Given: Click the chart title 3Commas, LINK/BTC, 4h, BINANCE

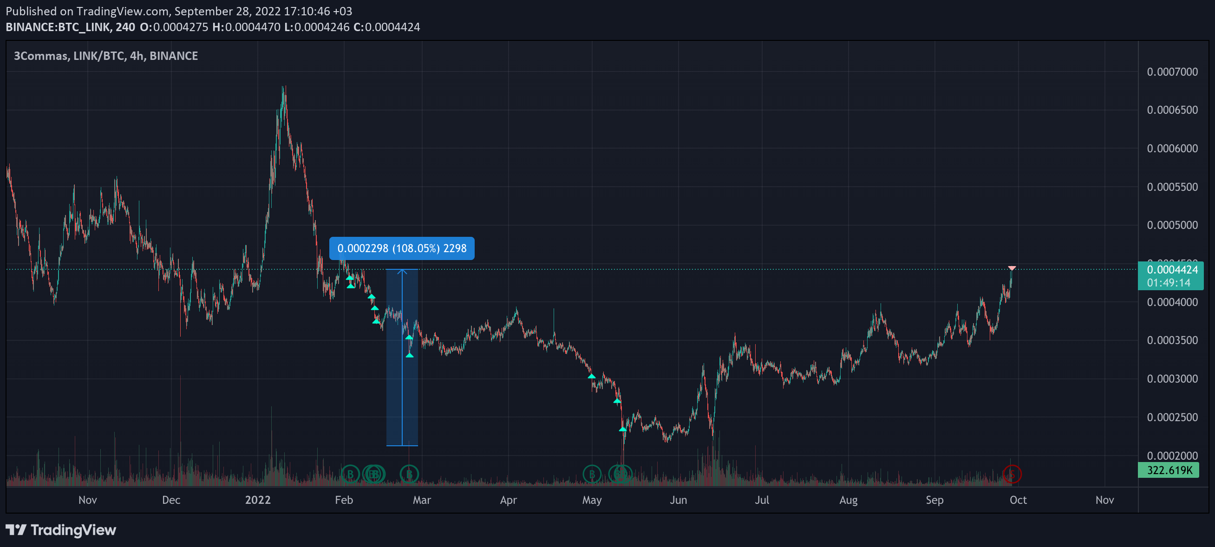Looking at the screenshot, I should tap(105, 56).
